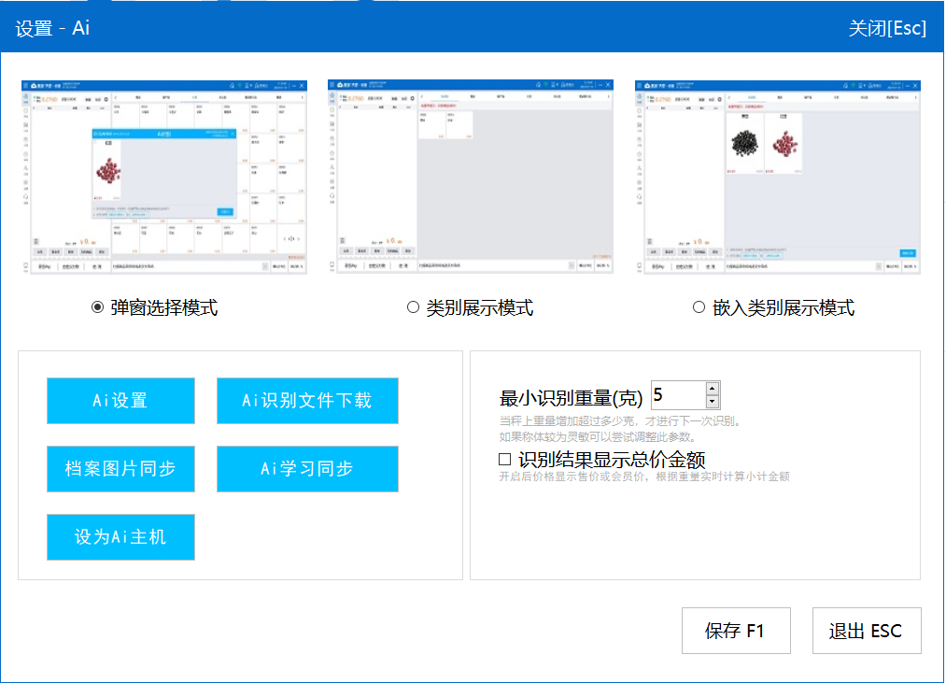This screenshot has width=946, height=683.
Task: Choose the 类别展示模式 radio option
Action: [414, 308]
